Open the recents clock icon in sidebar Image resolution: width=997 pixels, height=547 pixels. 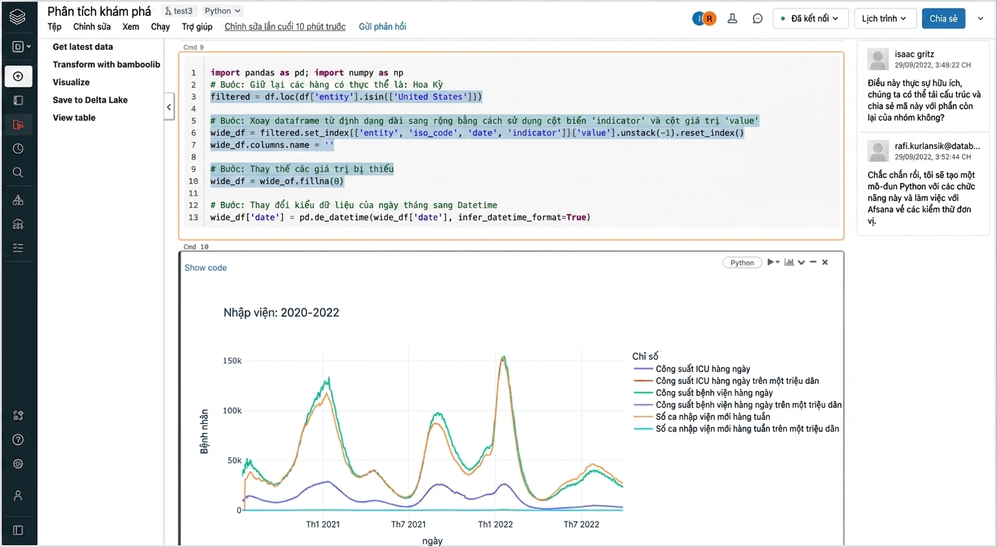coord(18,149)
